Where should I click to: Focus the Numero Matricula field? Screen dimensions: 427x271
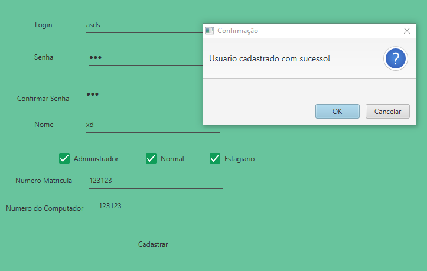click(x=155, y=181)
